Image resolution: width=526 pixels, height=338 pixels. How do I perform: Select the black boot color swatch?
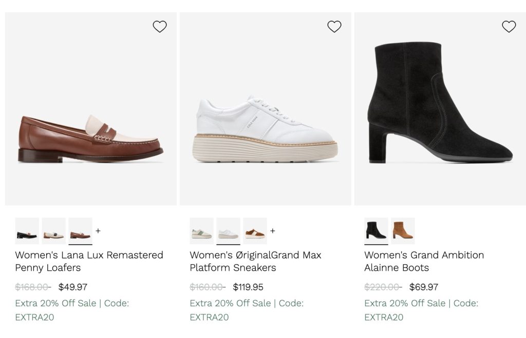pyautogui.click(x=376, y=231)
